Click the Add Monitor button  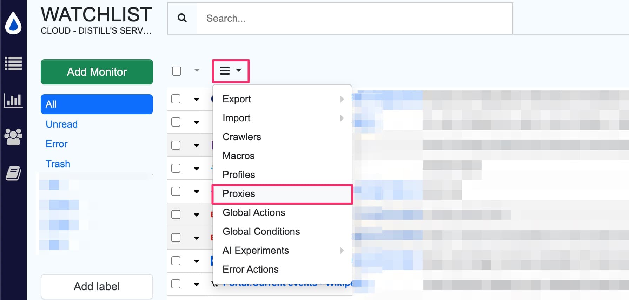[x=97, y=72]
